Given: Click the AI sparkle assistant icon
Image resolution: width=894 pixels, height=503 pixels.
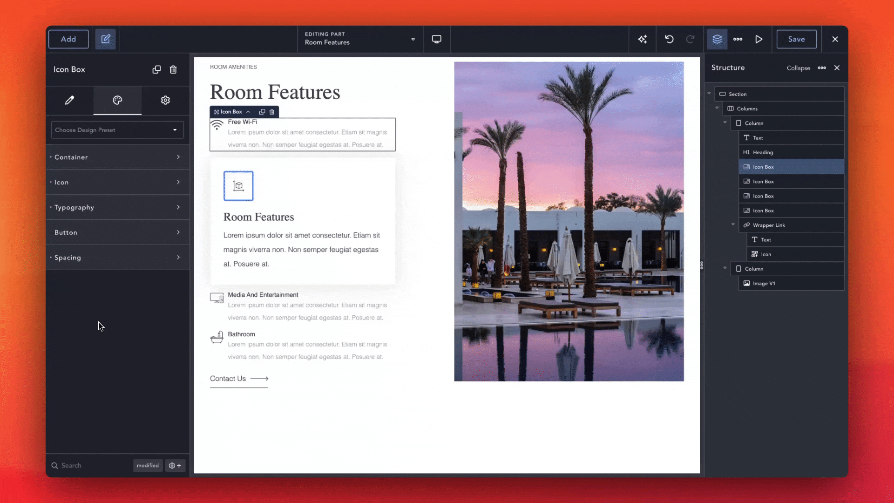Looking at the screenshot, I should pos(643,39).
